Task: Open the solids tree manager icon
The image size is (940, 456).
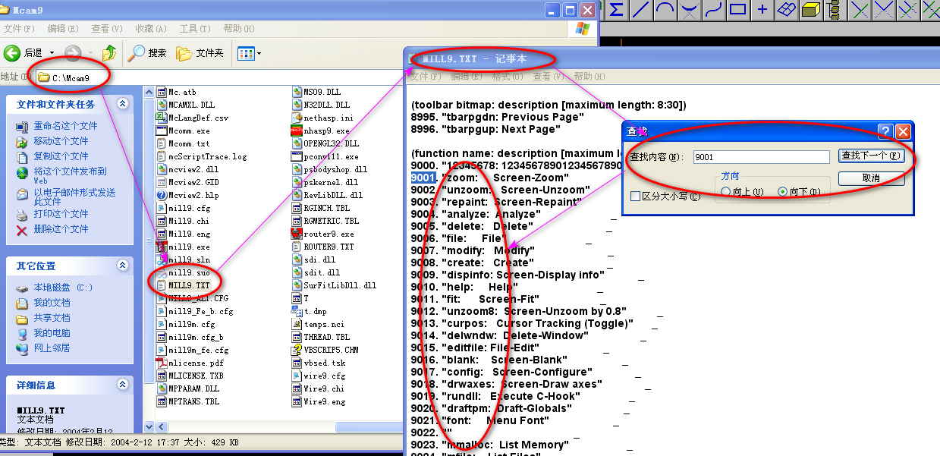Action: point(835,10)
